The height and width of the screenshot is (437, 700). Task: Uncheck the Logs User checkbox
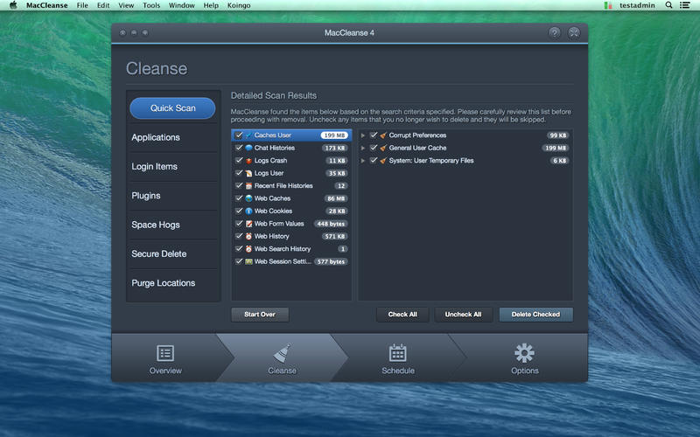click(x=239, y=173)
